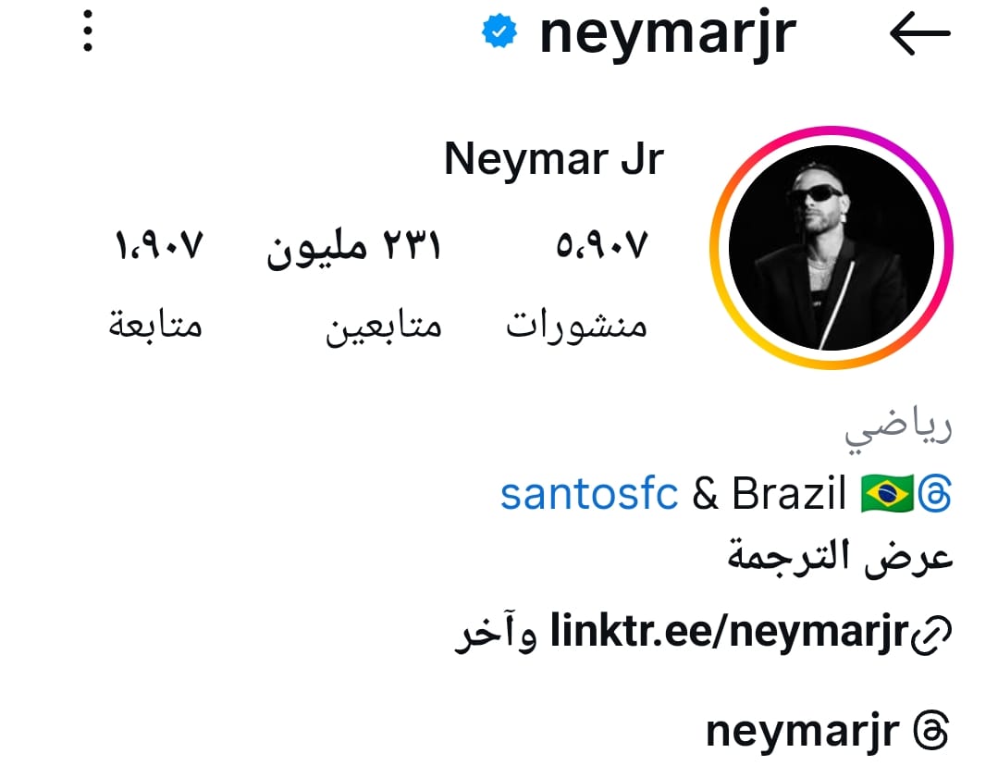Viewport: 998px width, 778px height.
Task: Click the blue Threads icon in bio
Action: (x=934, y=493)
